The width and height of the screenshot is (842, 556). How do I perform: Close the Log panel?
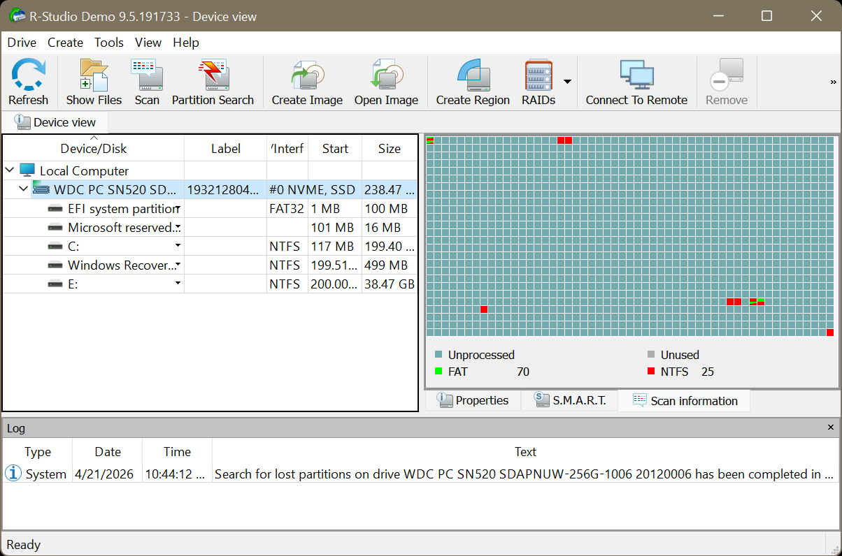(831, 427)
